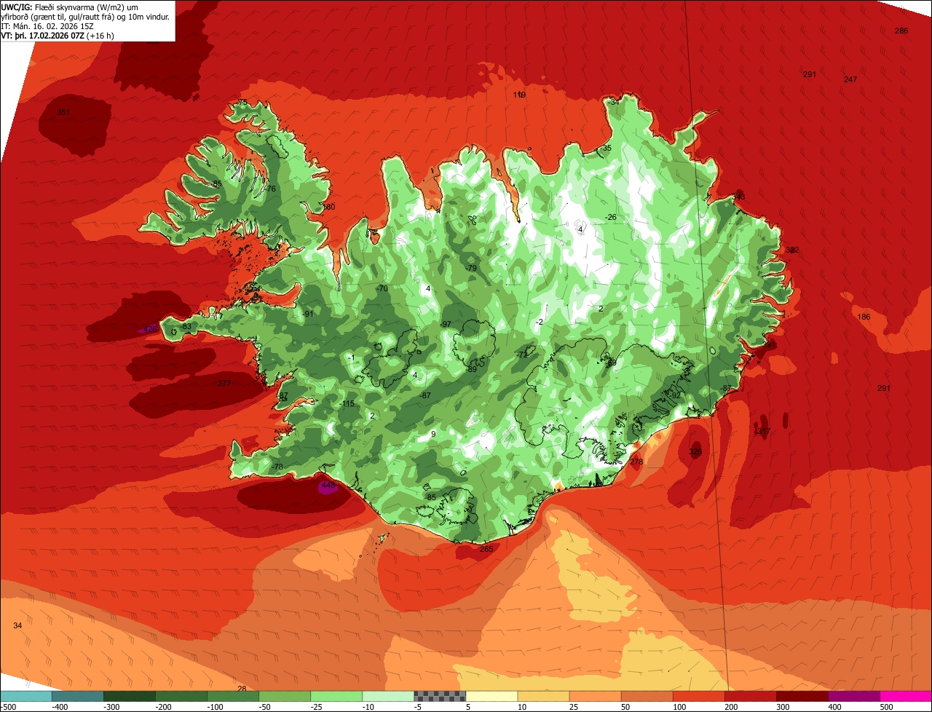Click the 100 to 200 red-orange legend swatch
The image size is (932, 712).
point(698,697)
